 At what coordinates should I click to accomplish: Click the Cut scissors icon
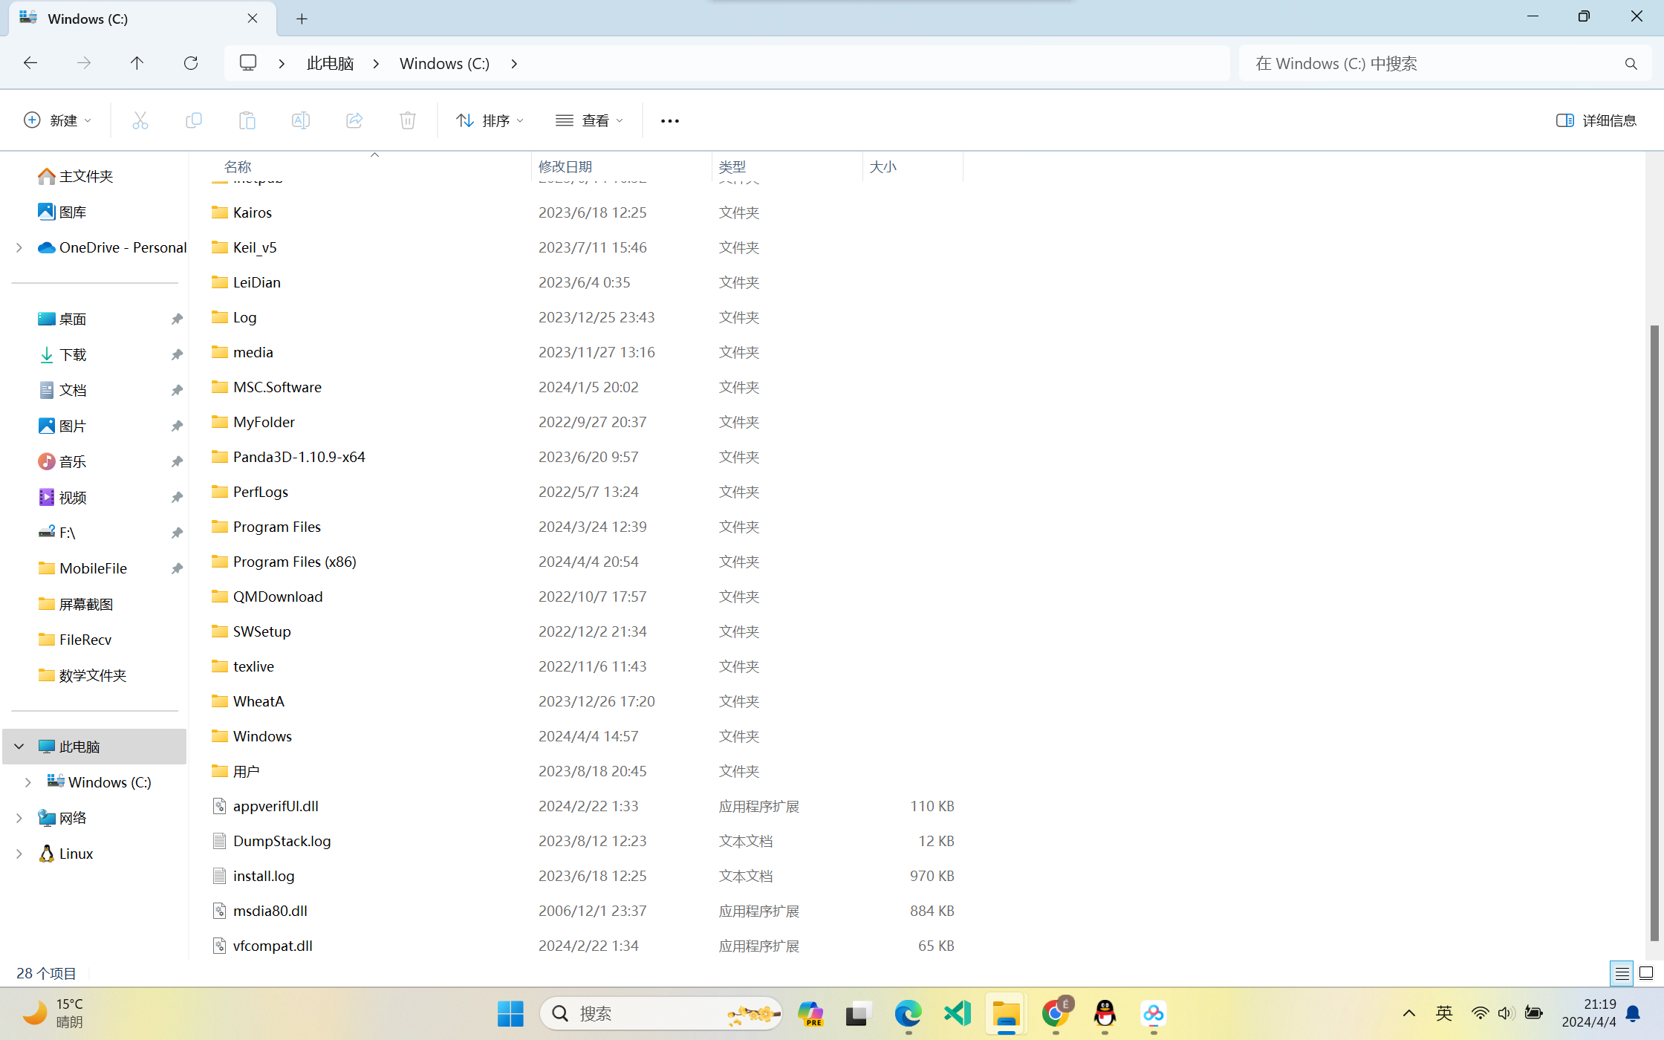coord(140,120)
